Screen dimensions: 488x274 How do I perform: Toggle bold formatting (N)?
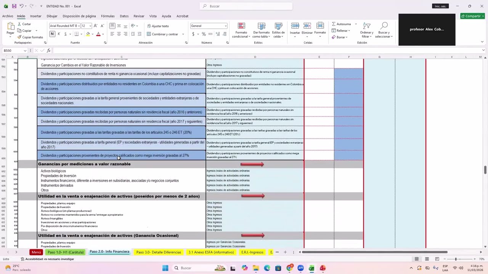[x=52, y=34]
